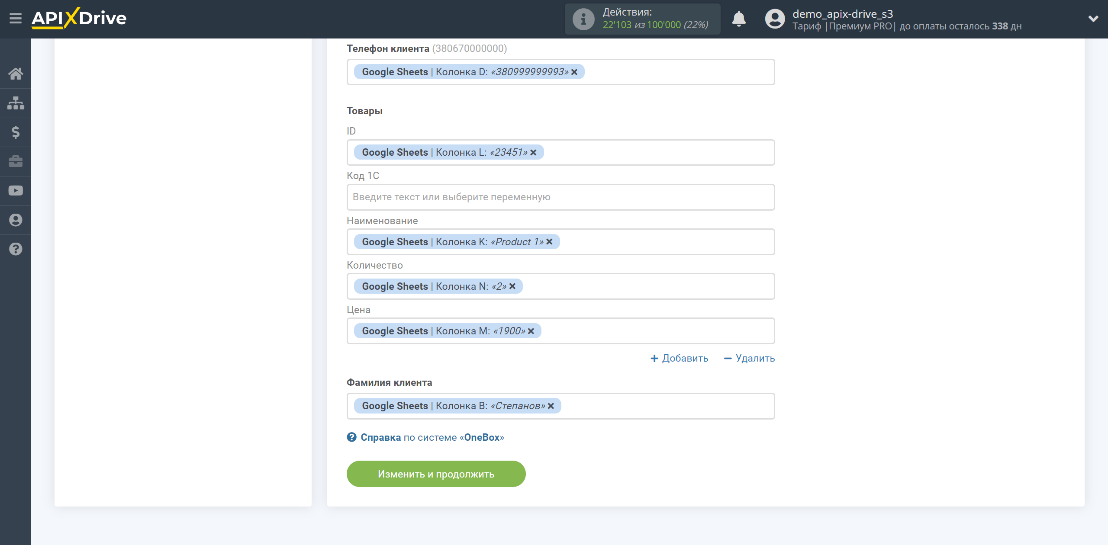The width and height of the screenshot is (1108, 545).
Task: Remove Колонка D phone variable tag
Action: [x=574, y=72]
